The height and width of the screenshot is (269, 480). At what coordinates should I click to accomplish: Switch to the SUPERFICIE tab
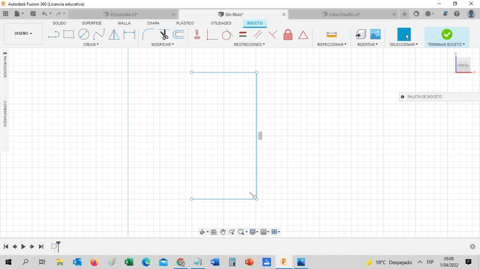pyautogui.click(x=91, y=23)
